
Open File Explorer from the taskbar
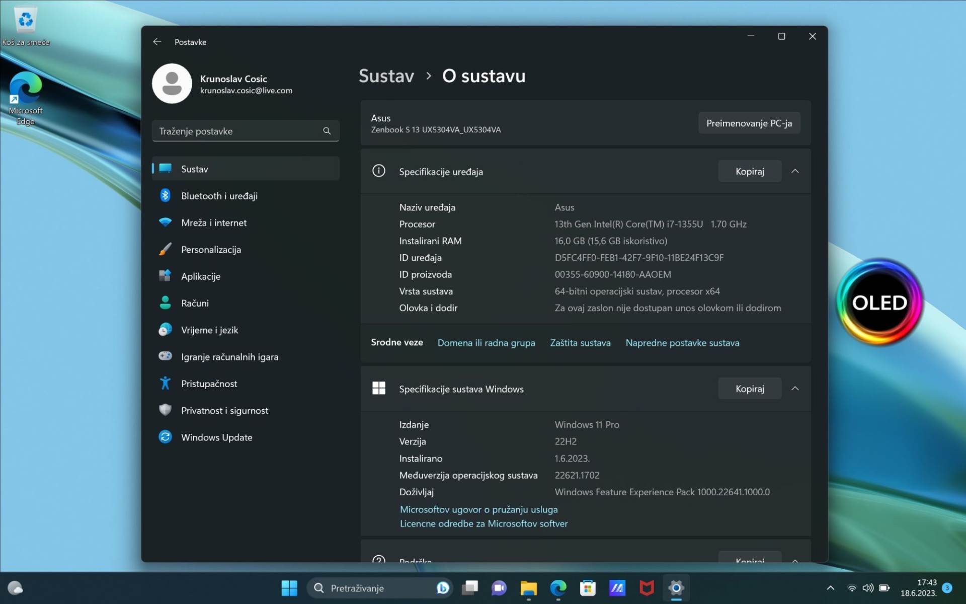(x=528, y=587)
